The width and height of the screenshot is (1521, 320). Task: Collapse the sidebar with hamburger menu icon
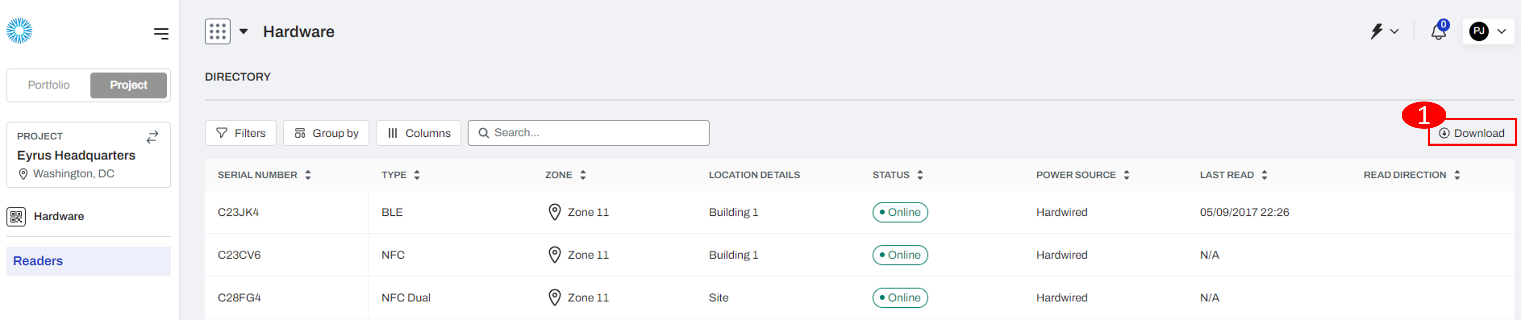tap(161, 33)
